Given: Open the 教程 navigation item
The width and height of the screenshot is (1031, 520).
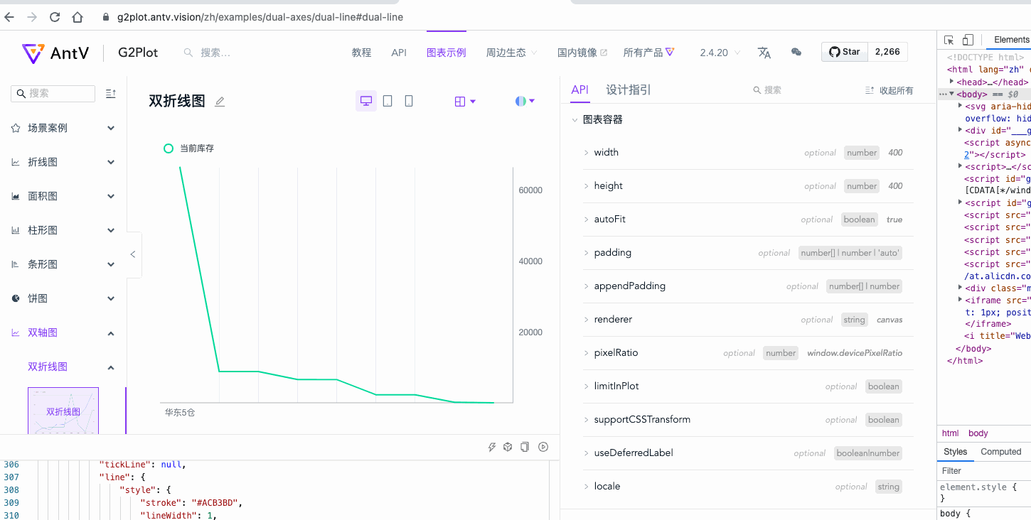Looking at the screenshot, I should pyautogui.click(x=362, y=53).
